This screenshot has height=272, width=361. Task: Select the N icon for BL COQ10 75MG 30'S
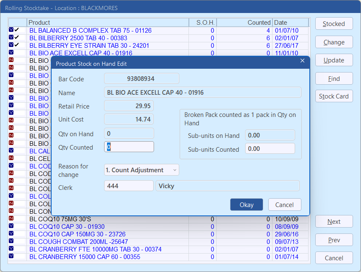pyautogui.click(x=11, y=219)
